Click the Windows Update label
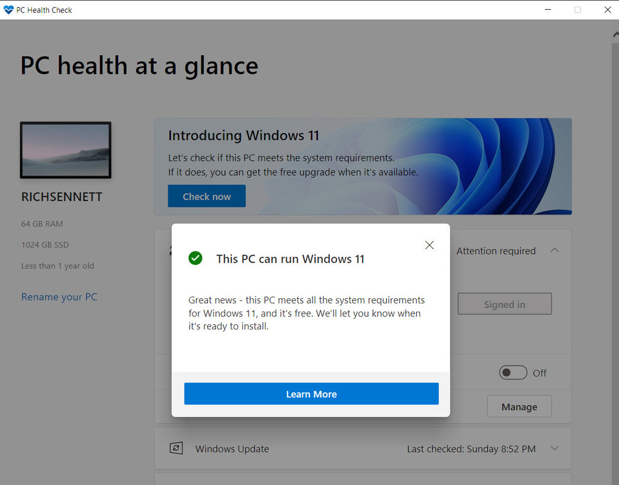This screenshot has height=485, width=619. pyautogui.click(x=232, y=449)
